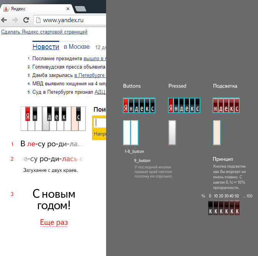The image size is (258, 256).
Task: Reload the Yandex page
Action: tap(26, 20)
